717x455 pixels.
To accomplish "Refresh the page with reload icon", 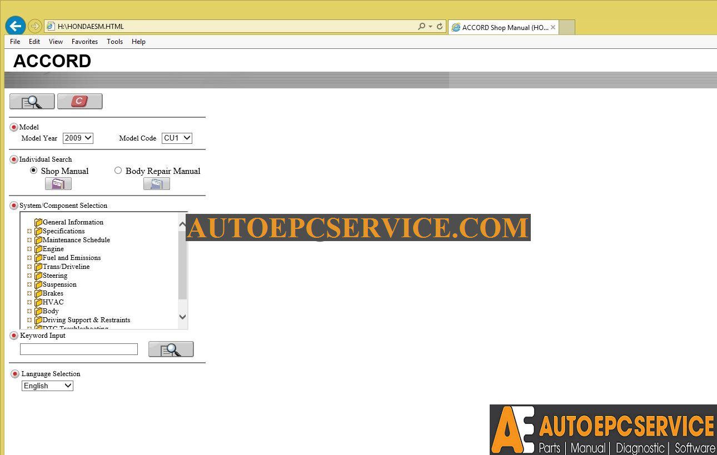I will (440, 26).
